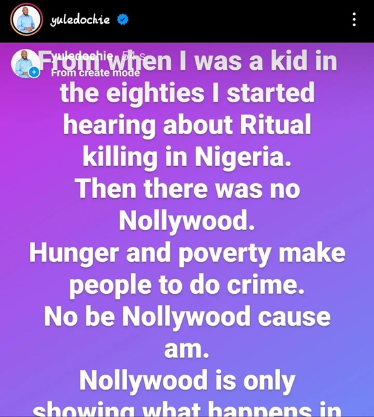Tap the single word line 'Nollywood.'
Image resolution: width=374 pixels, height=417 pixels.
187,221
